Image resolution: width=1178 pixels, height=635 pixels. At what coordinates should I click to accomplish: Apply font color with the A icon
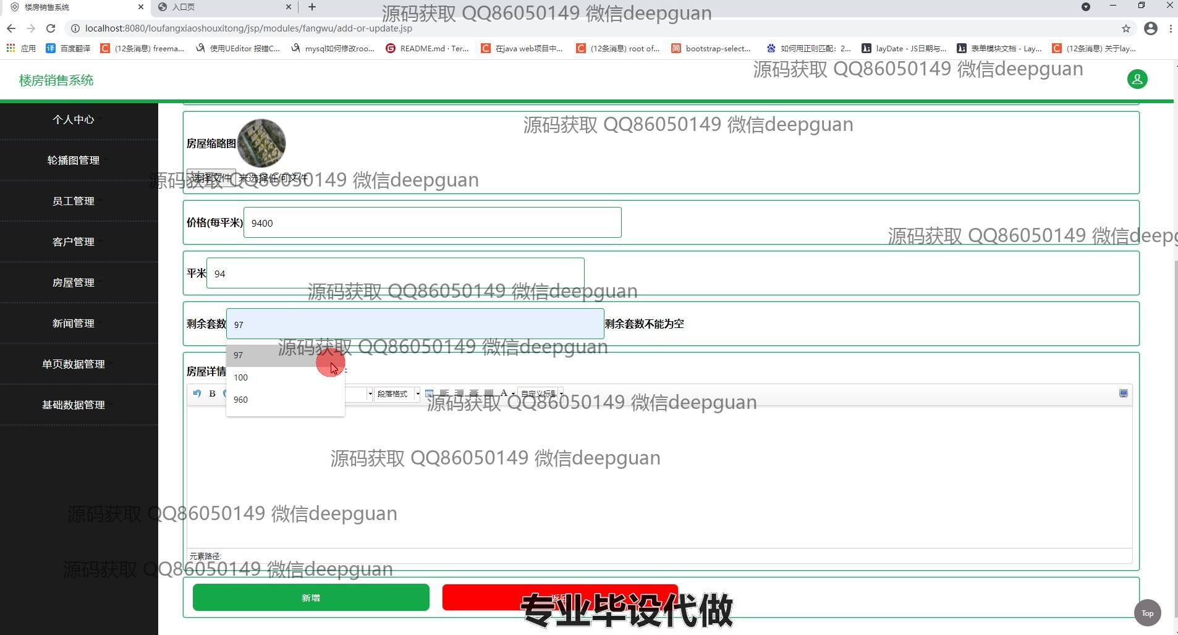[504, 393]
